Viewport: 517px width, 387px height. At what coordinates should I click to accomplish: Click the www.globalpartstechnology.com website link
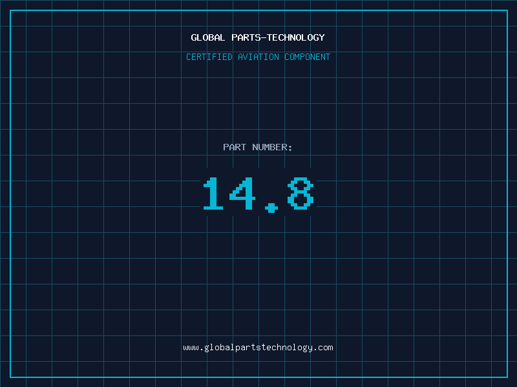[x=258, y=348]
